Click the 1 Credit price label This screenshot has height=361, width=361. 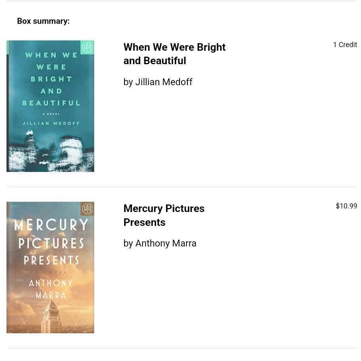[345, 45]
